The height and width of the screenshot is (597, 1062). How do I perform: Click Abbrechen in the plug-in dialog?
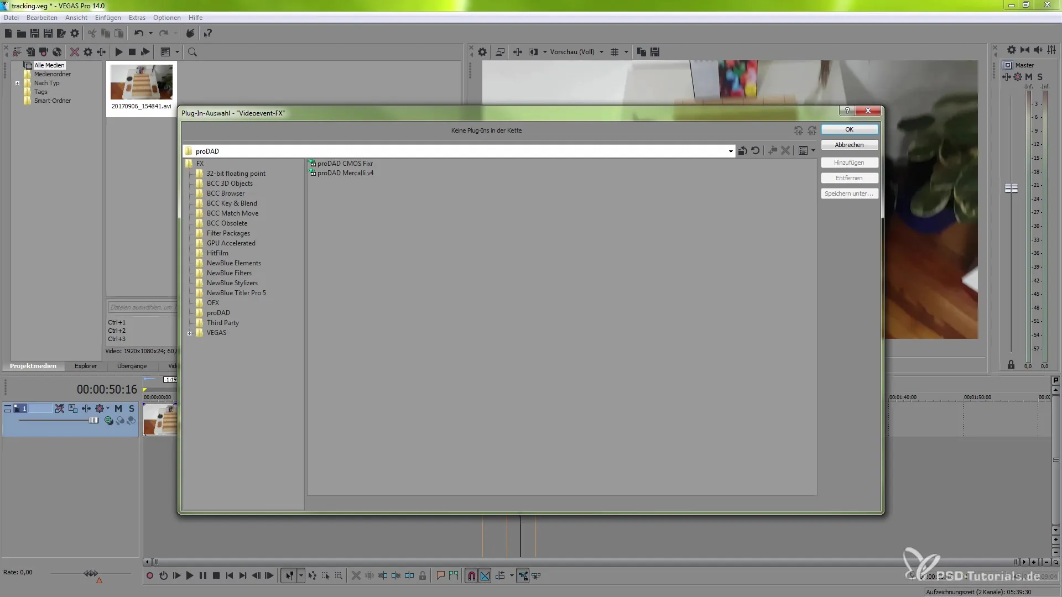pos(849,145)
